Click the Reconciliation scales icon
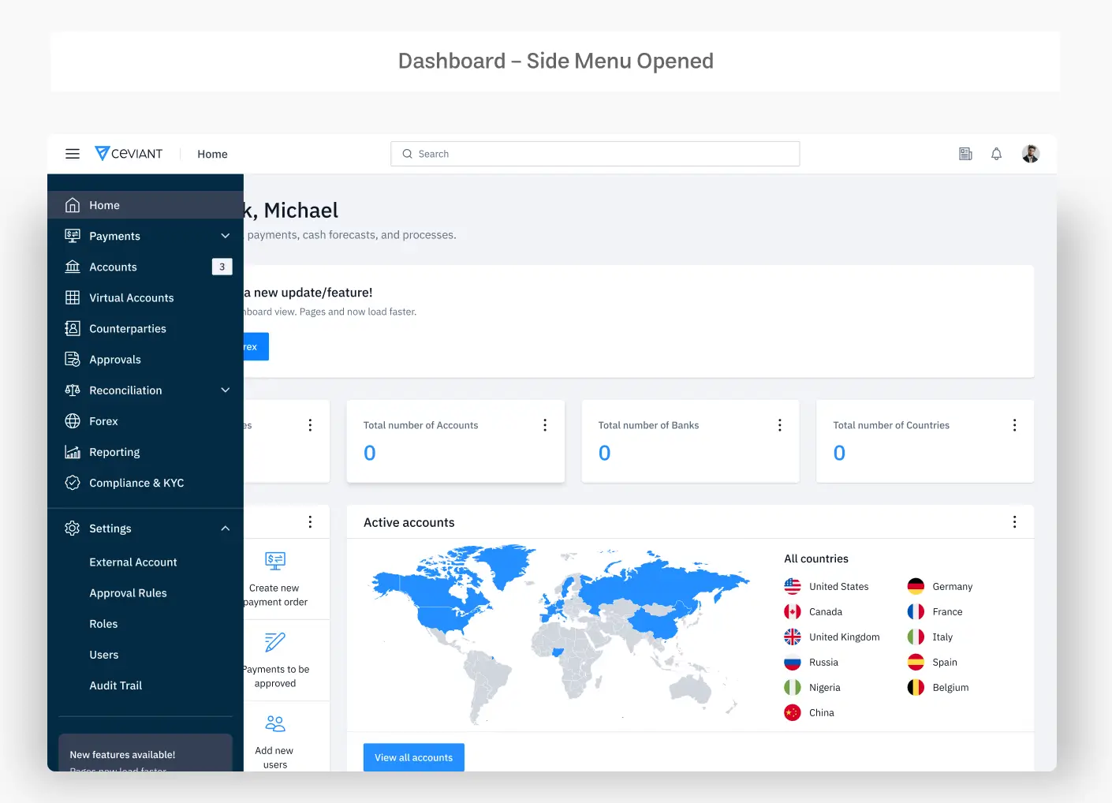Image resolution: width=1112 pixels, height=803 pixels. point(73,390)
